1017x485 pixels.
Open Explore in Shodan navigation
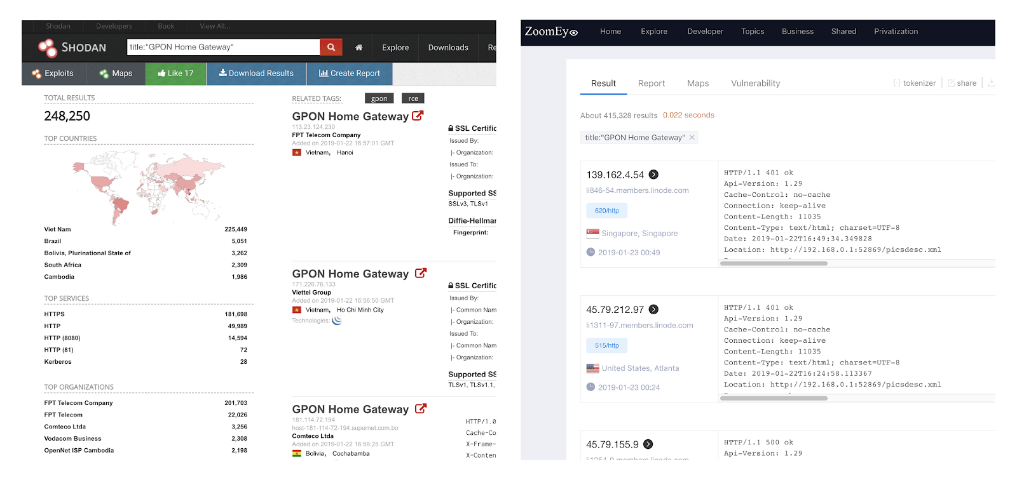click(395, 48)
